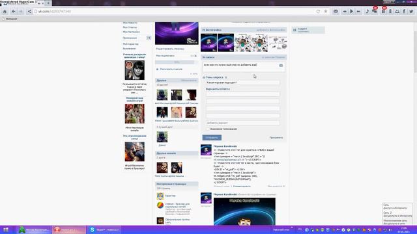Remove the poll via X next to Тема опроса

coord(226,77)
